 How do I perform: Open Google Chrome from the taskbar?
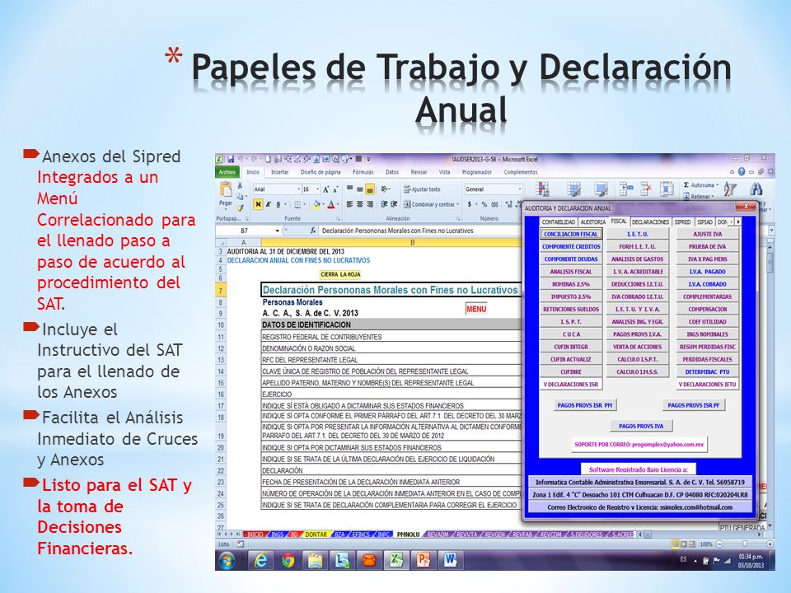click(288, 560)
